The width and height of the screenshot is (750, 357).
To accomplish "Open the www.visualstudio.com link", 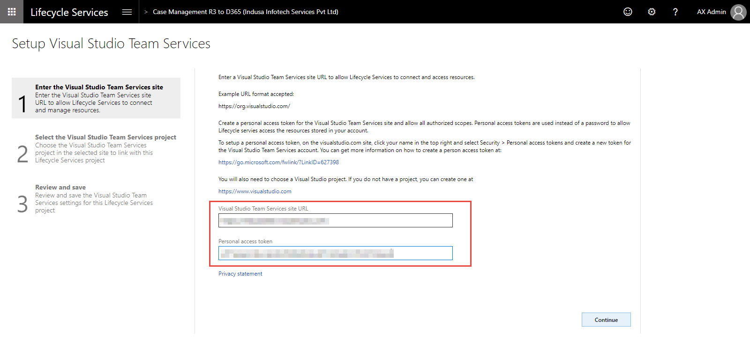I will tap(255, 191).
